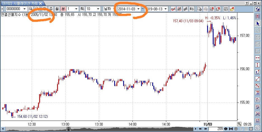The height and width of the screenshot is (132, 262).
Task: Open the folder icon with red arrow
Action: click(232, 9)
